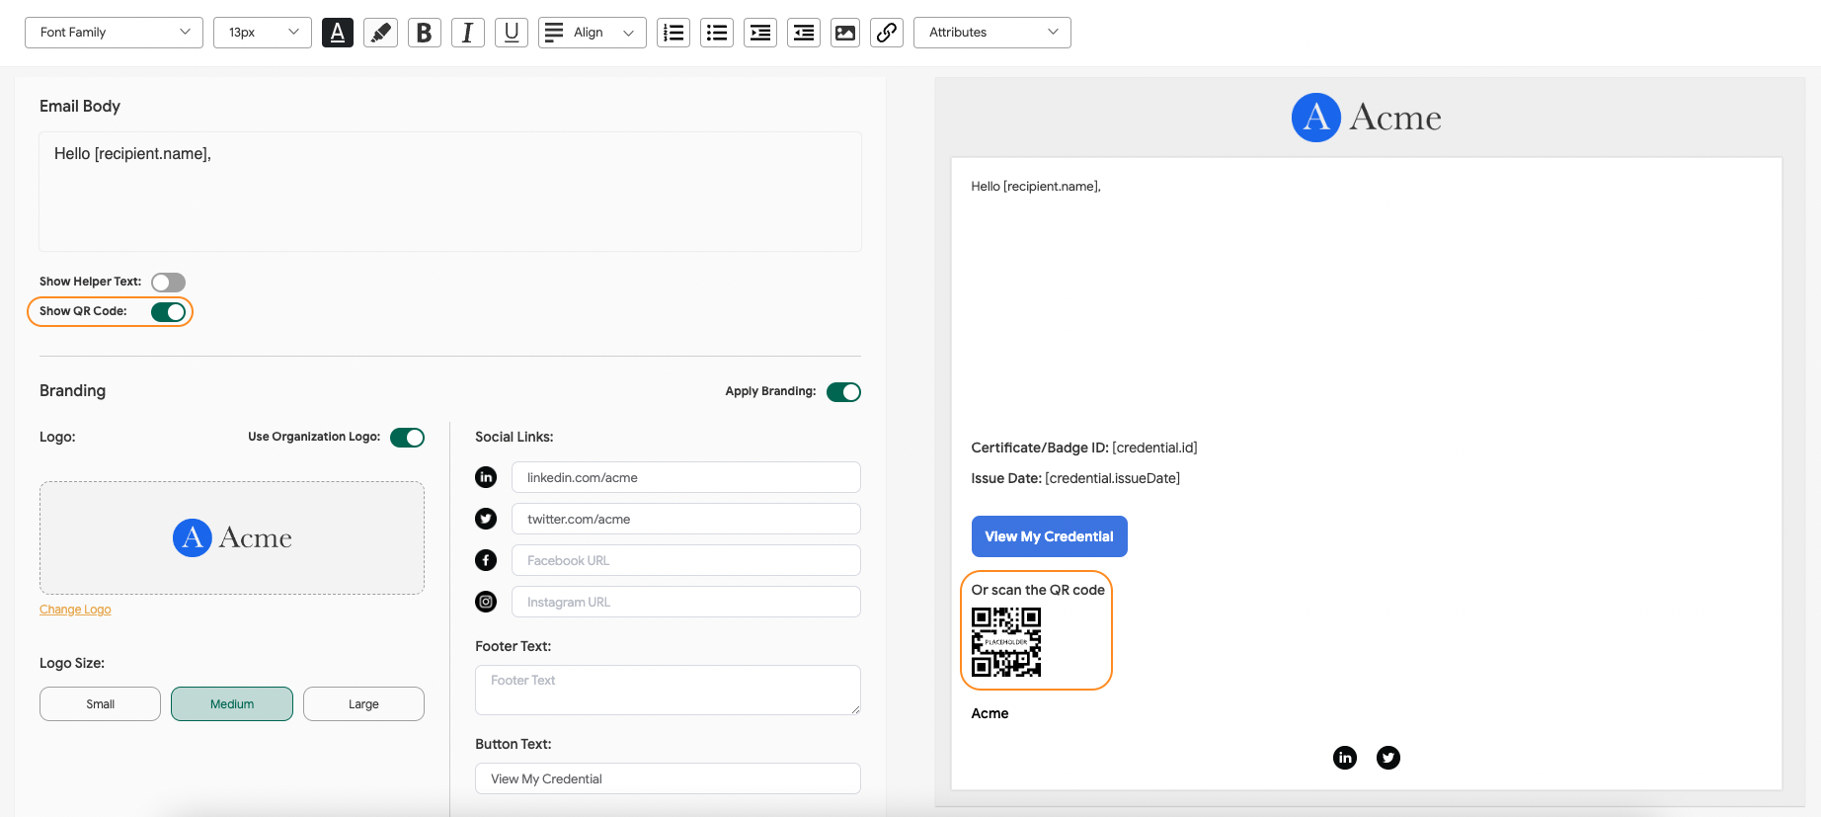Turn off Use Organization Logo toggle
This screenshot has height=817, width=1821.
coord(407,438)
